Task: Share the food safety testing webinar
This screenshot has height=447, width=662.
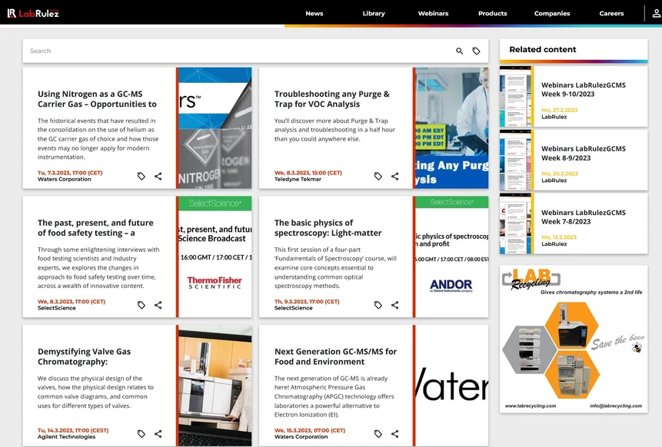Action: (x=158, y=305)
